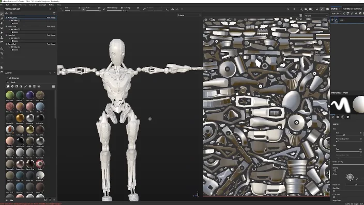The image size is (364, 205).
Task: Select the purple material sphere thumbnail
Action: coord(30,95)
